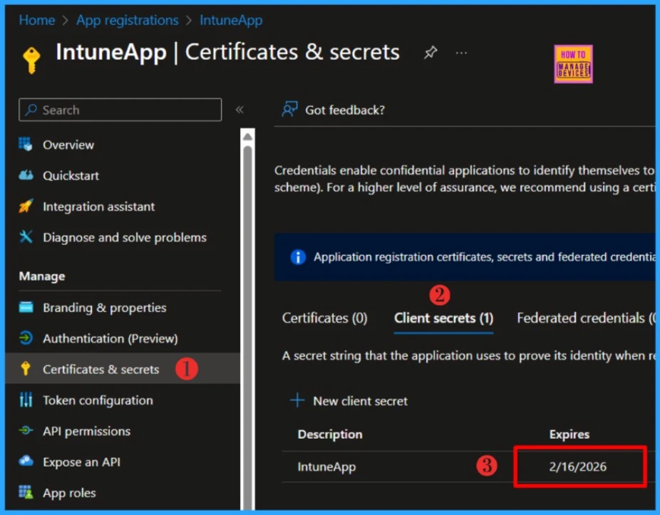This screenshot has width=660, height=515.
Task: Click the App registrations breadcrumb link
Action: [127, 20]
